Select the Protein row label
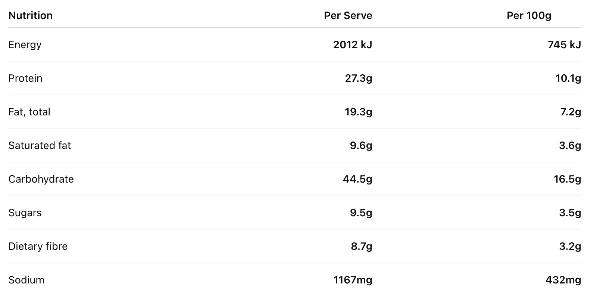The image size is (603, 304). [x=25, y=78]
